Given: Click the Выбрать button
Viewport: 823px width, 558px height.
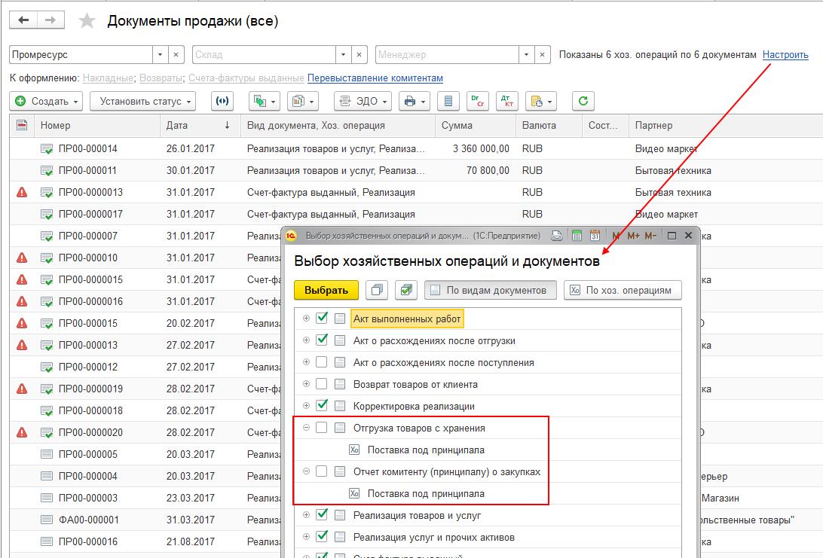Looking at the screenshot, I should click(326, 290).
